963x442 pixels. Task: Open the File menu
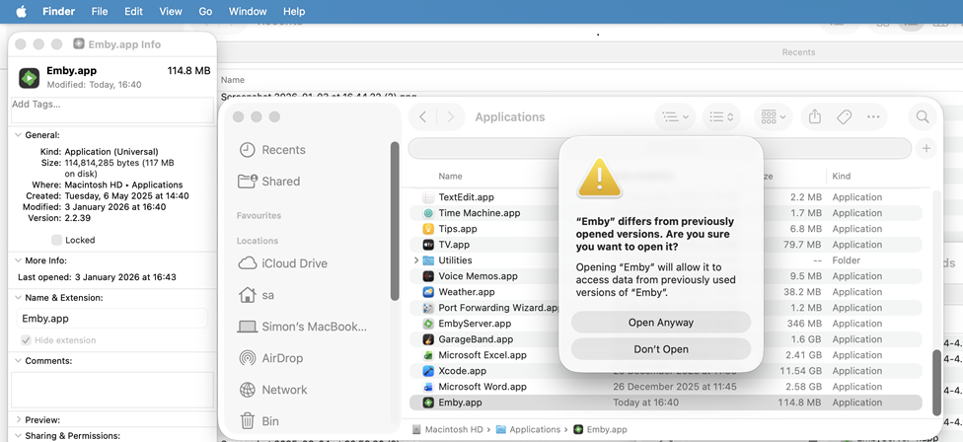click(x=100, y=11)
